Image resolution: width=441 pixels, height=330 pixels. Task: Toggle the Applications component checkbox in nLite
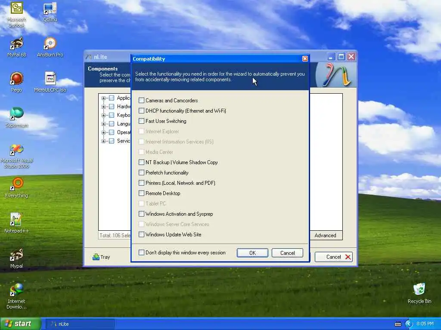(112, 98)
